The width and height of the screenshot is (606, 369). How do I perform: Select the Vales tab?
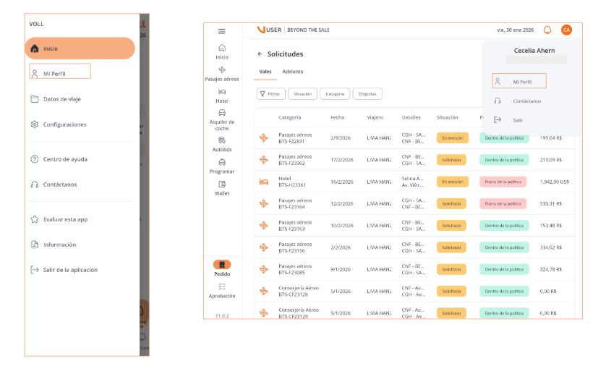pyautogui.click(x=265, y=72)
